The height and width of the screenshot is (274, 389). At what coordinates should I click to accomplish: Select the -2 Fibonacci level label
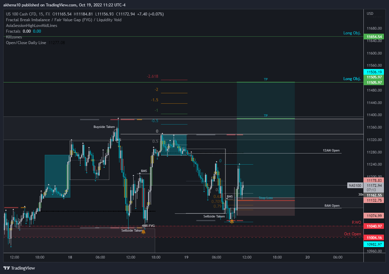coord(156,89)
